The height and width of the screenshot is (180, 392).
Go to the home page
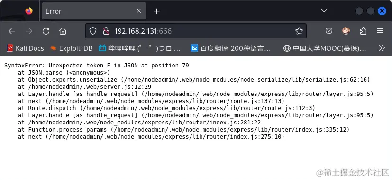tap(63, 31)
